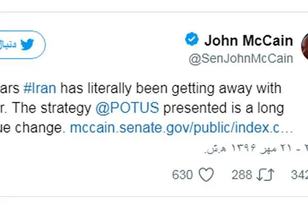Click the 342 replies count
Viewport: 308px width, 205px height.
[x=299, y=175]
